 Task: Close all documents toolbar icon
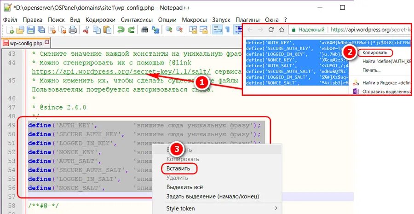pos(62,29)
